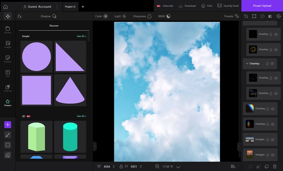Open the Color adjustment
The width and height of the screenshot is (283, 171).
coord(101,16)
